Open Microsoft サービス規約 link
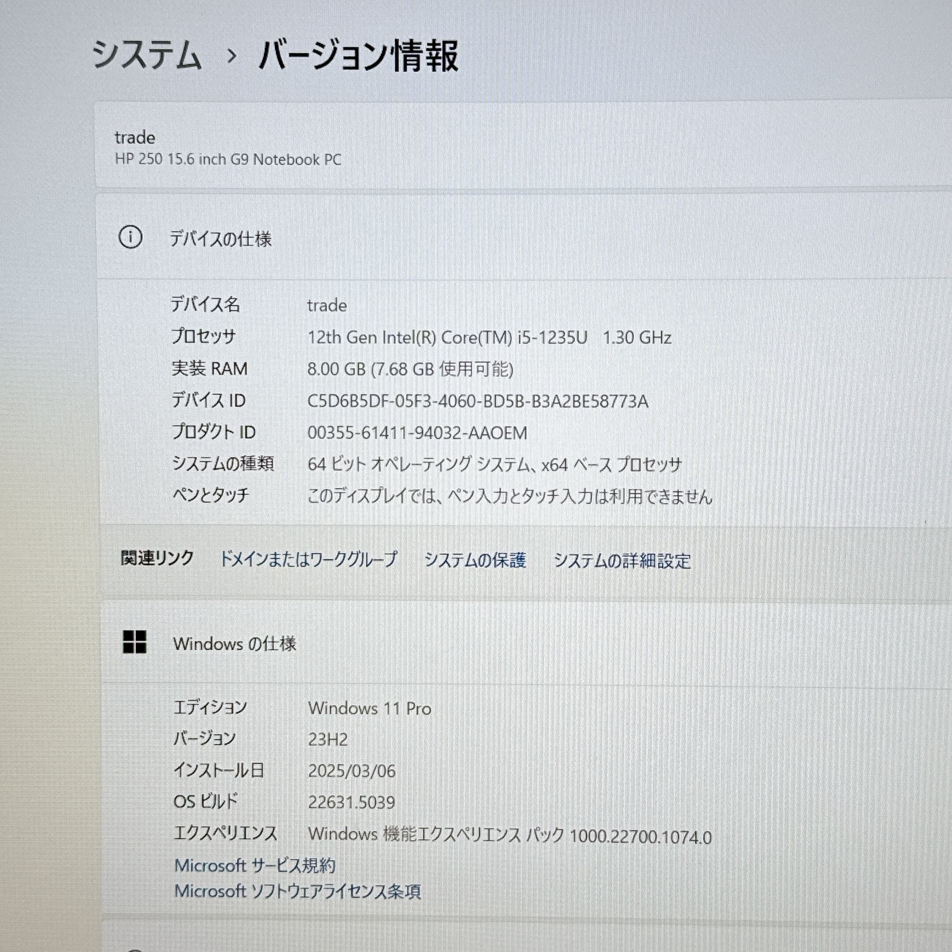 coord(255,865)
